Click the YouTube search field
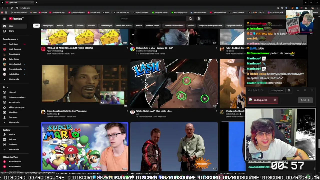The width and height of the screenshot is (320, 180). [x=153, y=18]
